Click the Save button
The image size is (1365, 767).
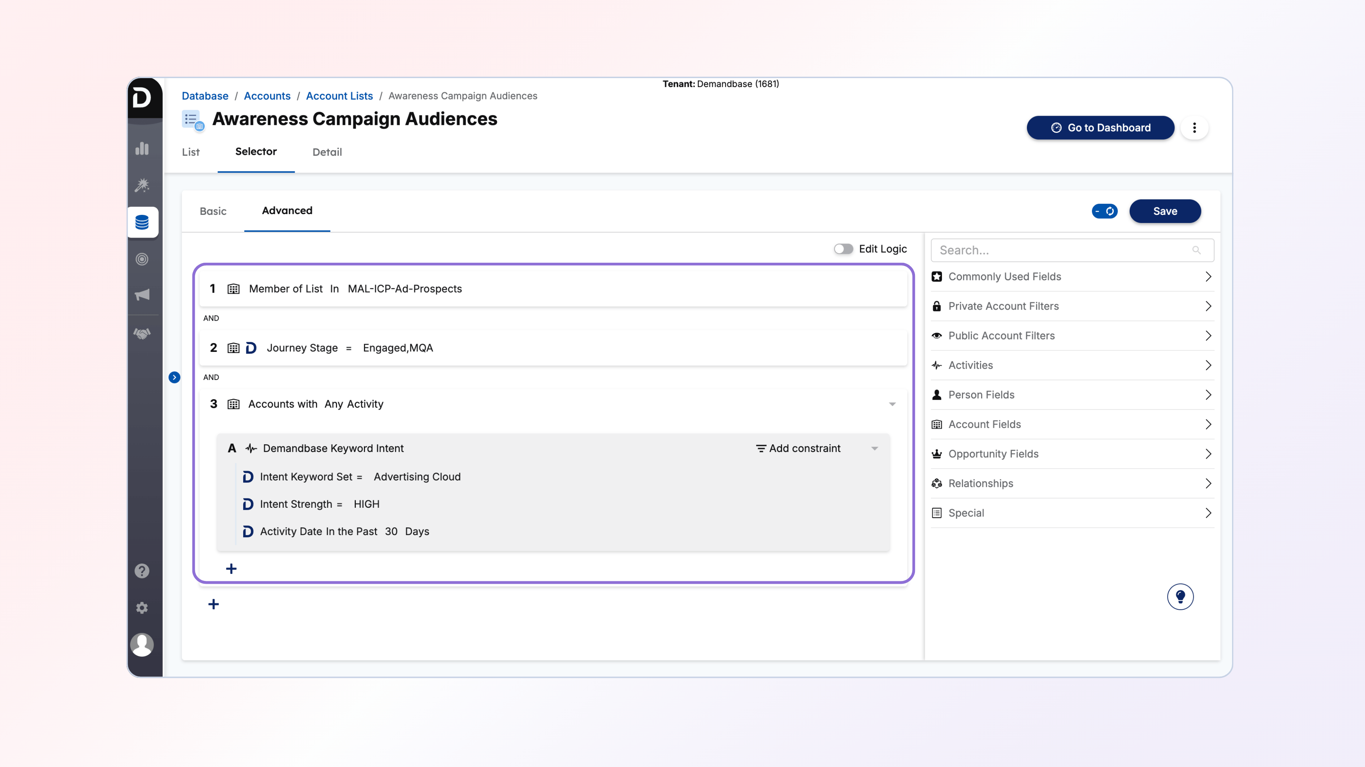coord(1165,211)
